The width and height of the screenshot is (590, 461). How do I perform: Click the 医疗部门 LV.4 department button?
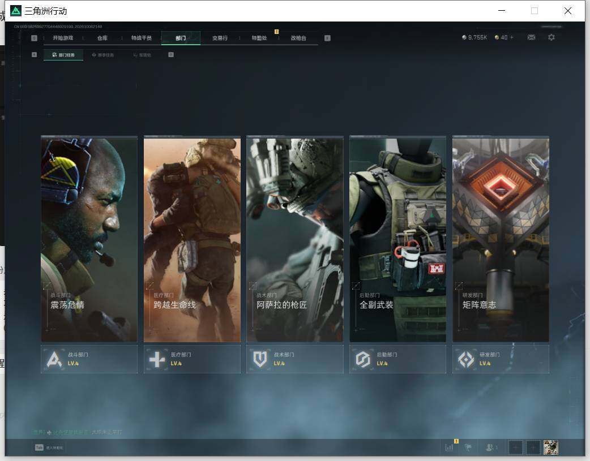(192, 359)
